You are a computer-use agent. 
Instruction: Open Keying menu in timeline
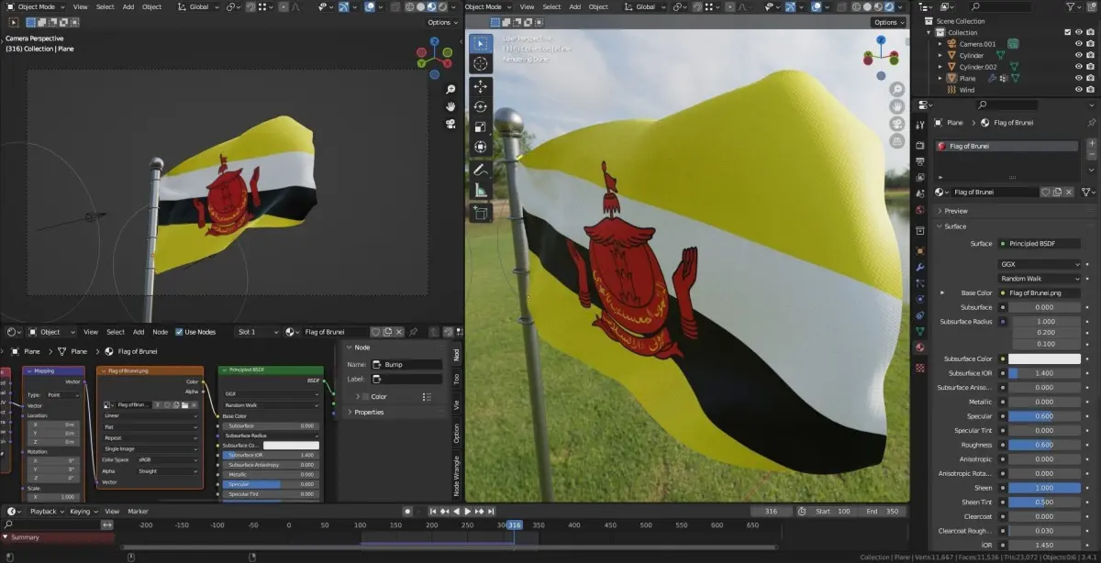pyautogui.click(x=82, y=511)
